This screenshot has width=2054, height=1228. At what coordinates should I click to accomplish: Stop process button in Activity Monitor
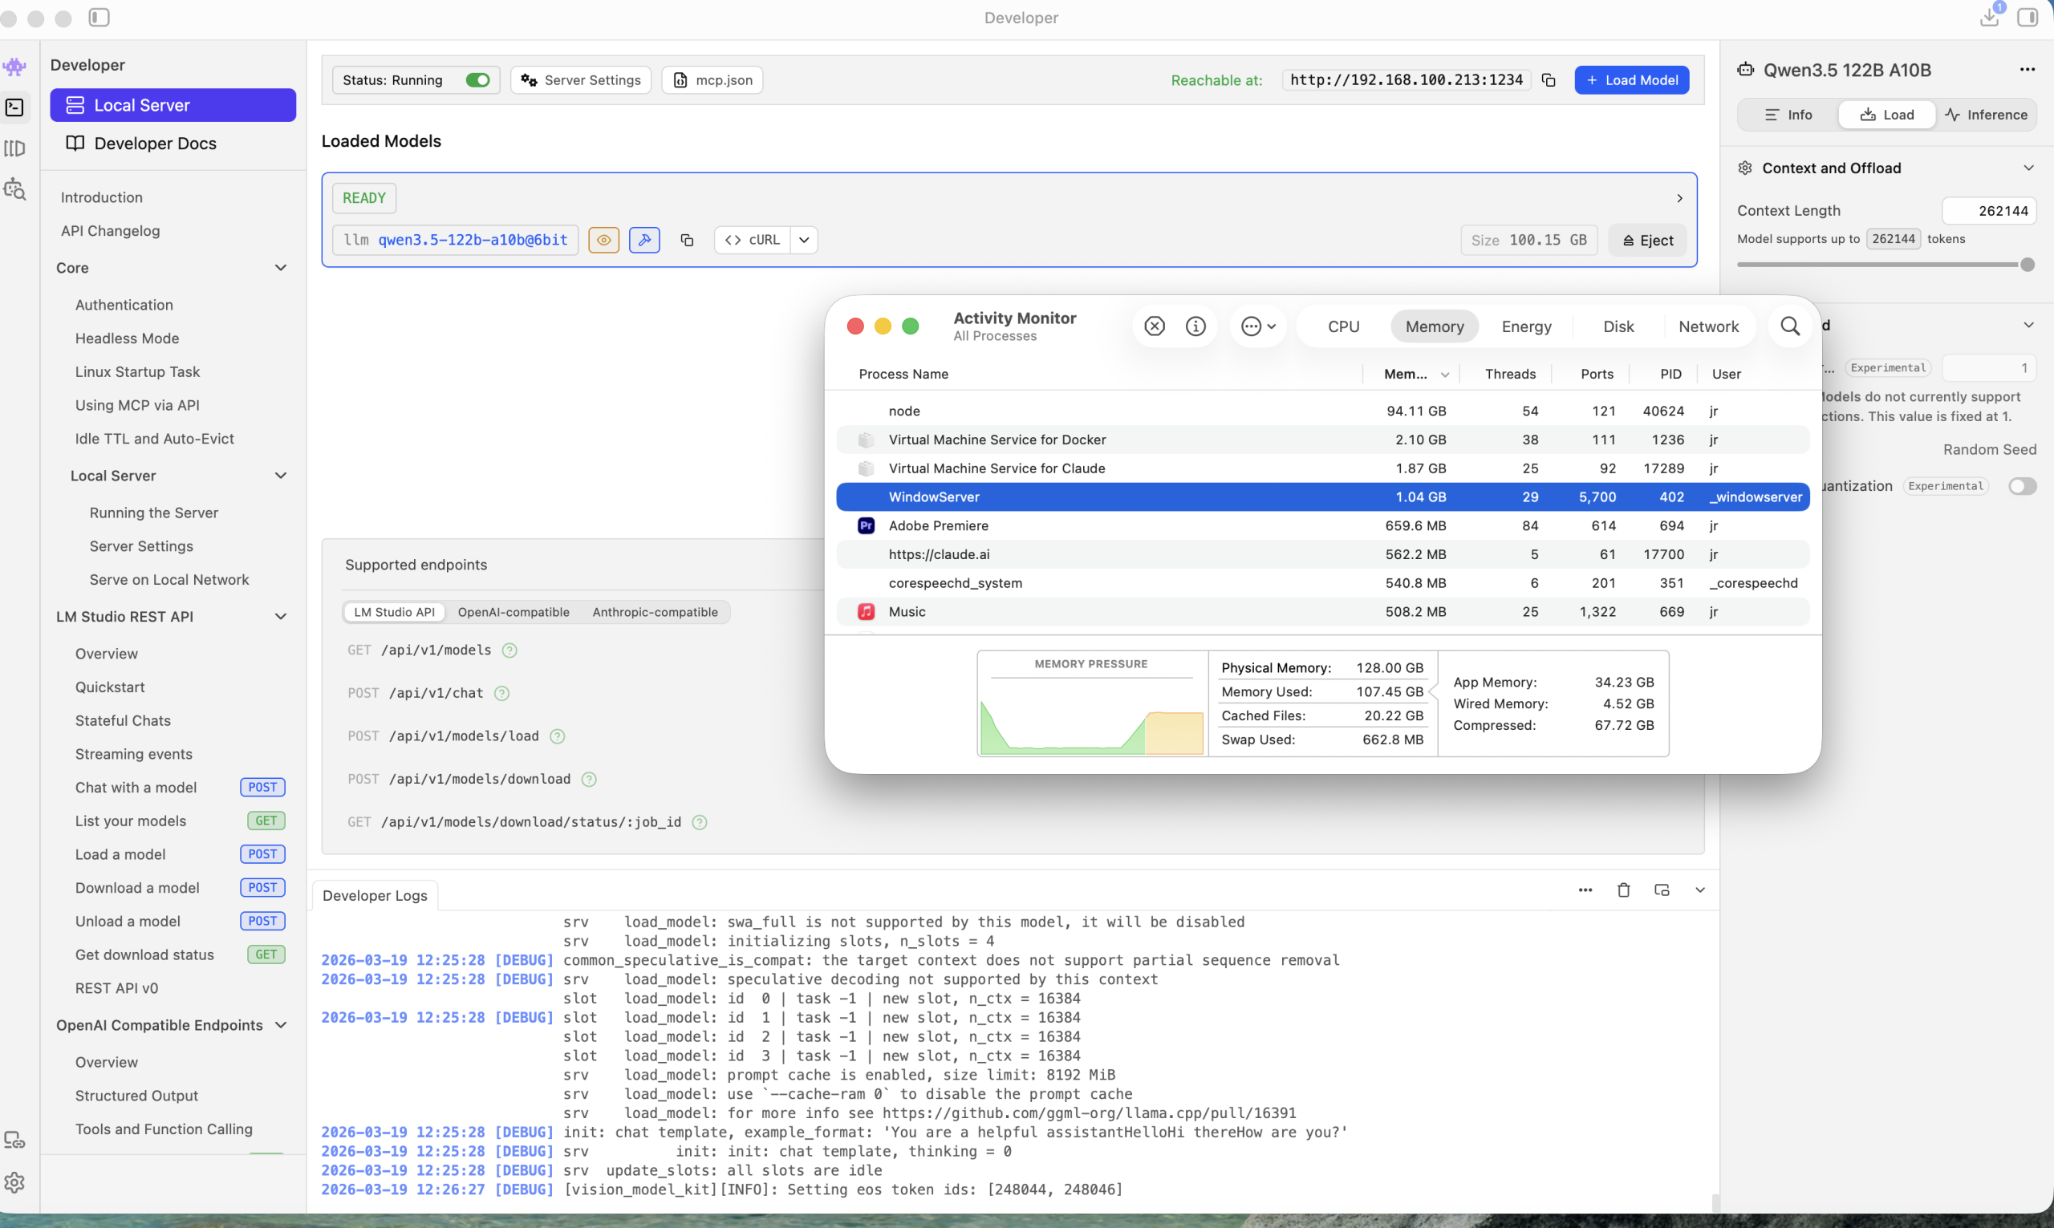(1155, 326)
